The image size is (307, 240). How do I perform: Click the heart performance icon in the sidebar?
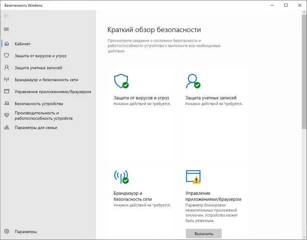(7, 115)
